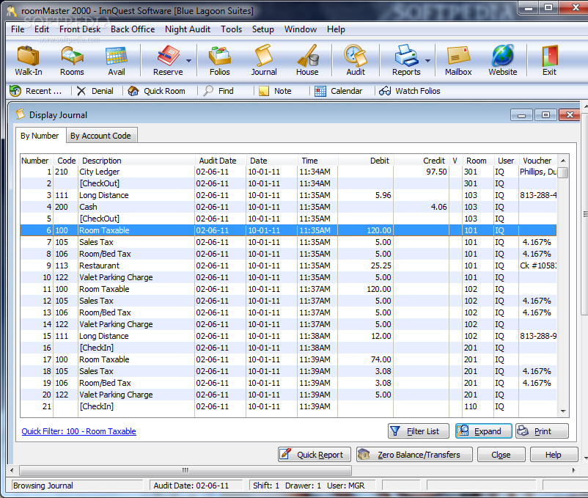Select journal row 1 City Ledger
Viewport: 588px width, 498px height.
(x=288, y=172)
